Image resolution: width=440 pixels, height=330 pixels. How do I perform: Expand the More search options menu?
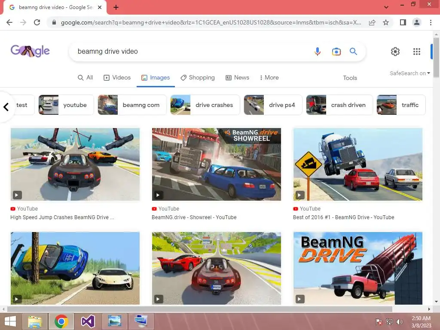[269, 77]
